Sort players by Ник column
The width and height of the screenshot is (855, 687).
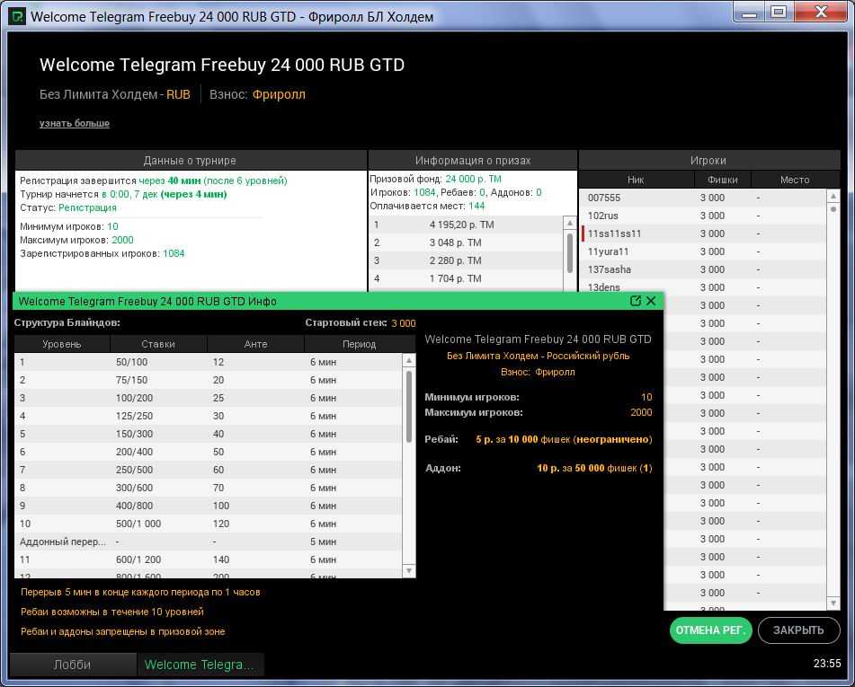pyautogui.click(x=636, y=180)
